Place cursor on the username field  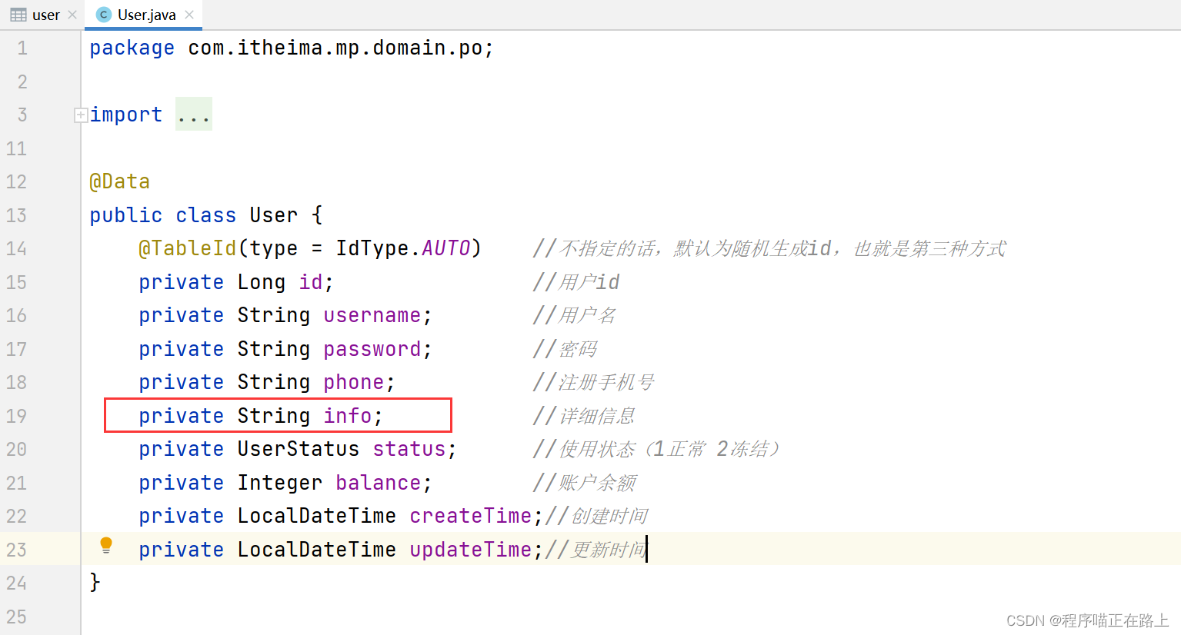[372, 315]
